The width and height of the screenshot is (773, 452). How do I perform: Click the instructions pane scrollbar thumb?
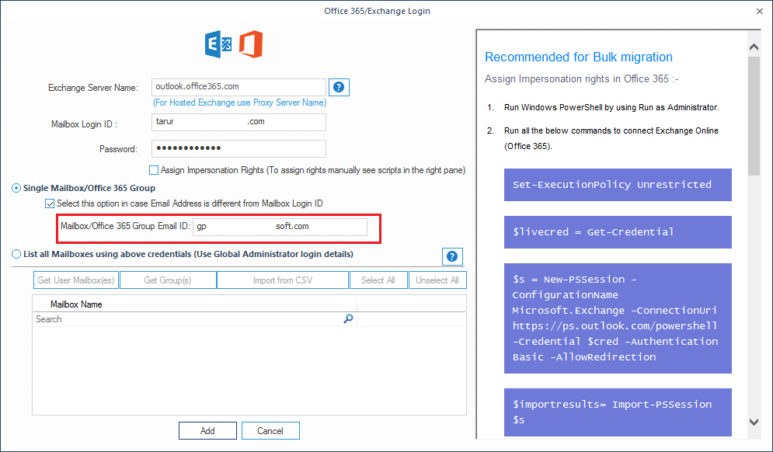click(754, 116)
